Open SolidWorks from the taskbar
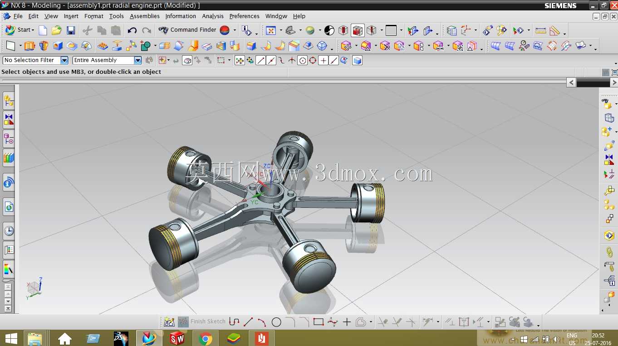Screen dimensions: 618x346 [177, 338]
